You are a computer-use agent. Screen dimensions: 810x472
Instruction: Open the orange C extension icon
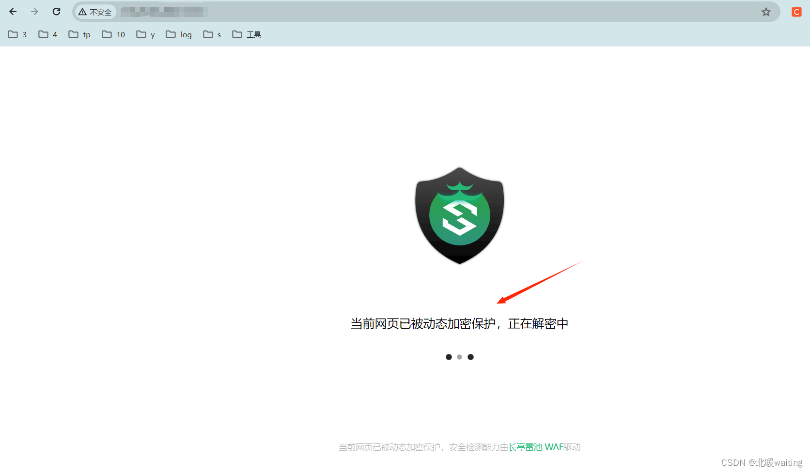coord(796,12)
